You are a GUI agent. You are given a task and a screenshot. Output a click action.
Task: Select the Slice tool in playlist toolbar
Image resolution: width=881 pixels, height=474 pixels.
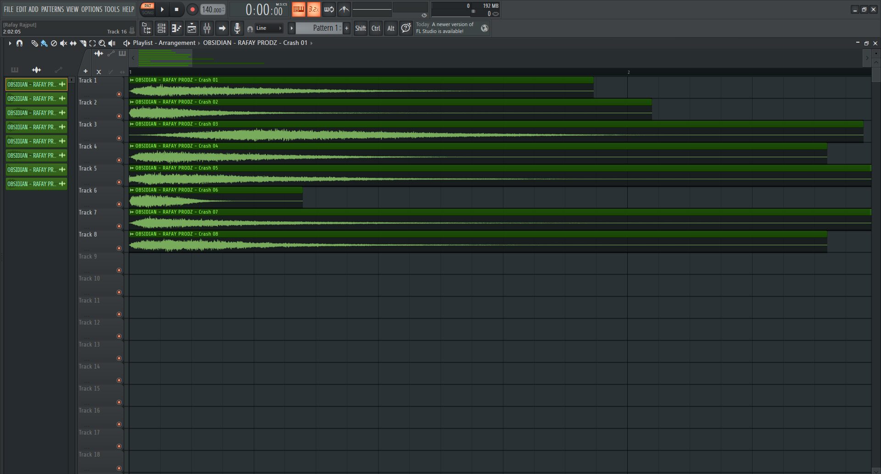tap(83, 43)
